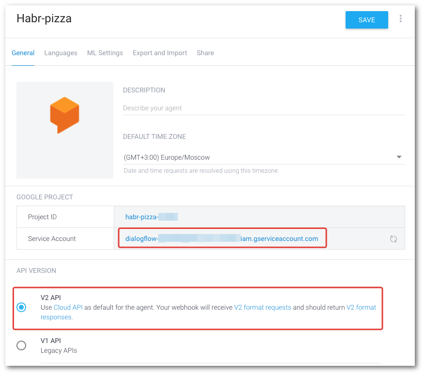The image size is (424, 375).
Task: Click the refresh service account icon
Action: (394, 239)
